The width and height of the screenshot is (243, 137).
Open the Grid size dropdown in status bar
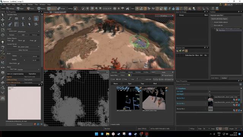pos(206,129)
